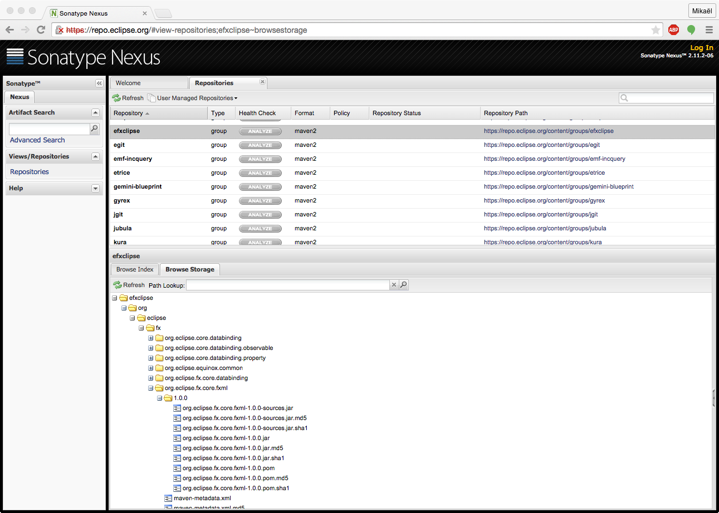Click the efxclipse root folder icon
719x513 pixels.
pyautogui.click(x=124, y=298)
